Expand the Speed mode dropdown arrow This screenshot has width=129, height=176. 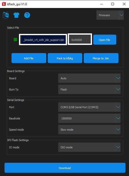118,130
